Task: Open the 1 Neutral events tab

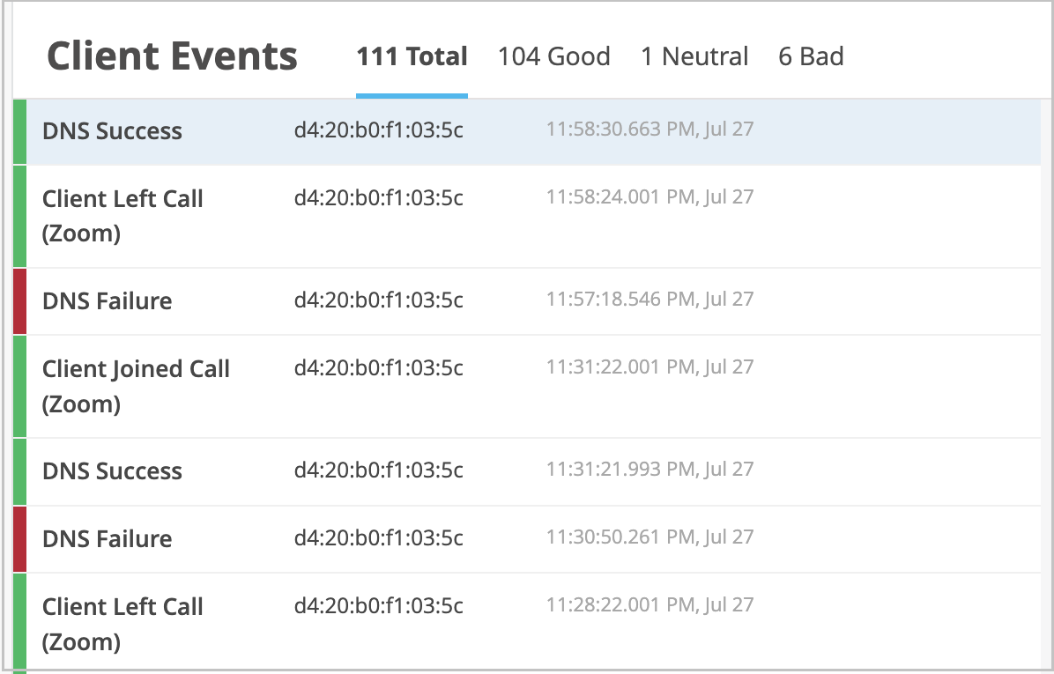Action: tap(694, 57)
